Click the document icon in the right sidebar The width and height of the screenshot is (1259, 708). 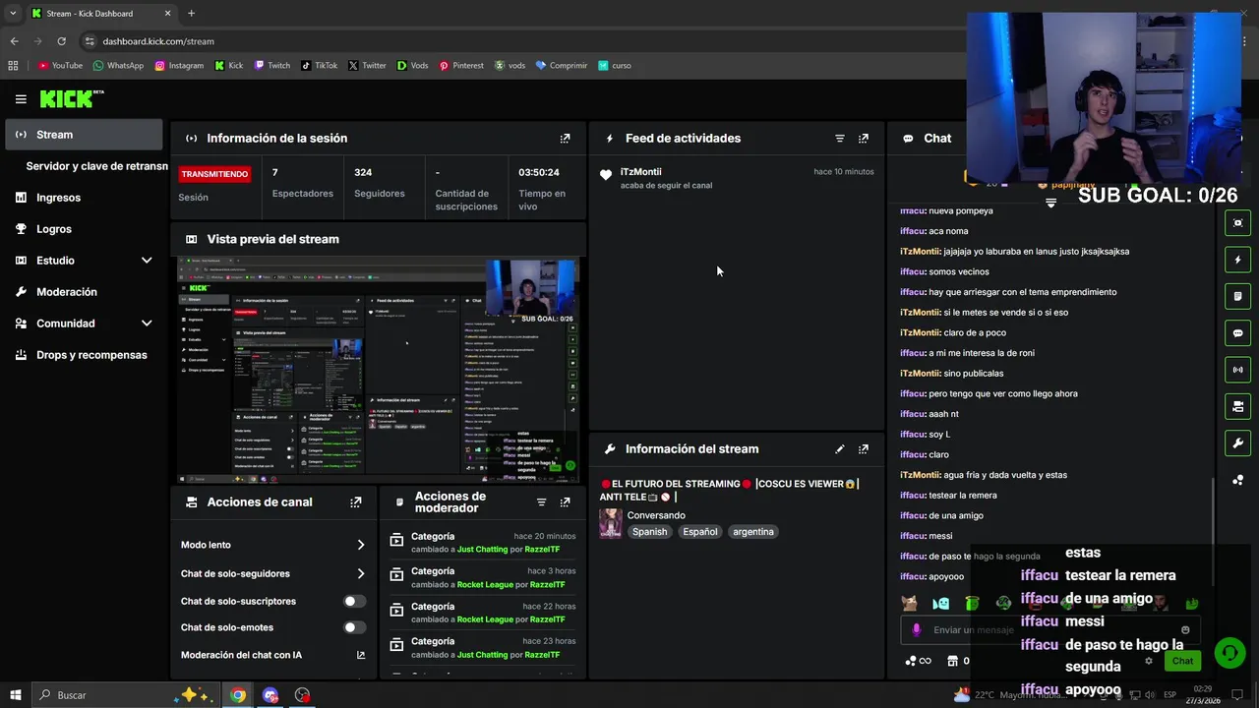[1238, 296]
